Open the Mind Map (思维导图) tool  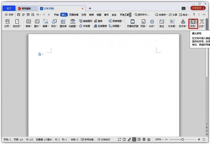[x=116, y=21]
